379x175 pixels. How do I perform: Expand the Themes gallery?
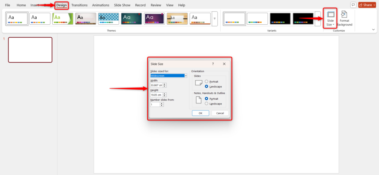pos(215,19)
